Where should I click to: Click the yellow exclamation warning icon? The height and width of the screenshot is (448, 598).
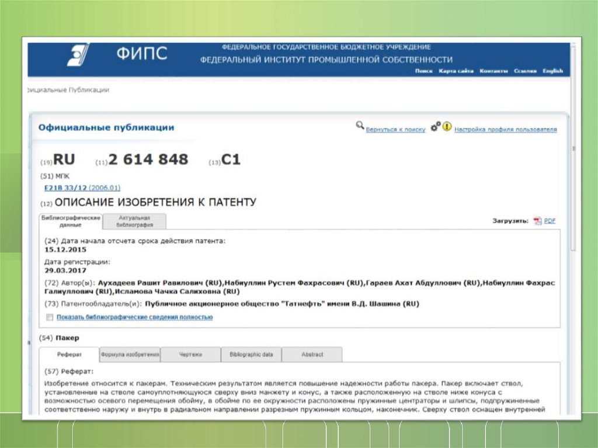point(447,126)
